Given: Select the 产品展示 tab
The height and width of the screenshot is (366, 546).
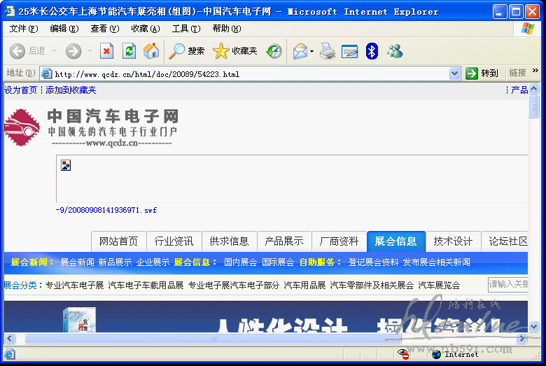Looking at the screenshot, I should pos(284,241).
